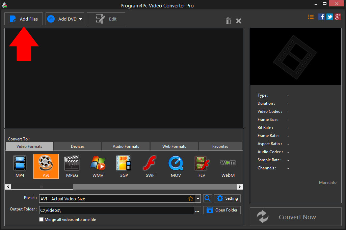Select the 3GP format icon
346x230 pixels.
(124, 166)
